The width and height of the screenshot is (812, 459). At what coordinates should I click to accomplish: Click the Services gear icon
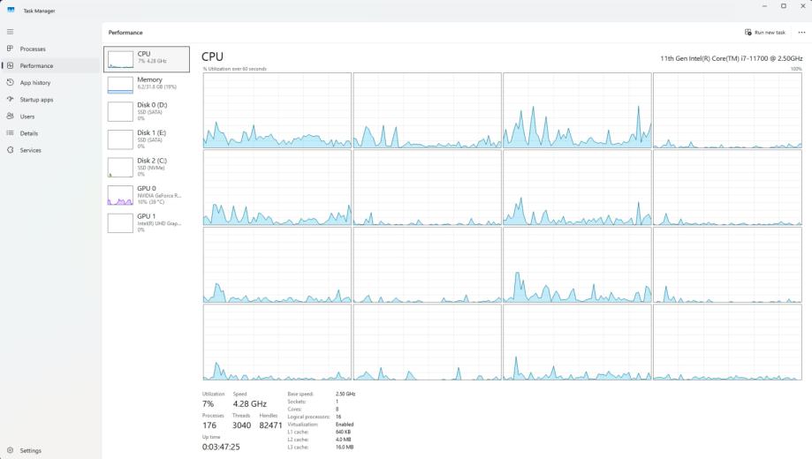tap(10, 150)
